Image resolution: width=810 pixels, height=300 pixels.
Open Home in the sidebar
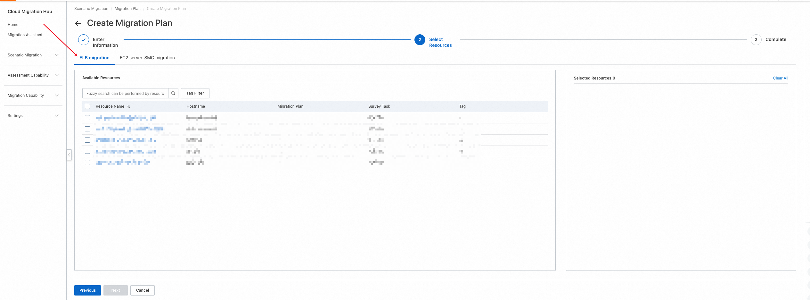[13, 25]
